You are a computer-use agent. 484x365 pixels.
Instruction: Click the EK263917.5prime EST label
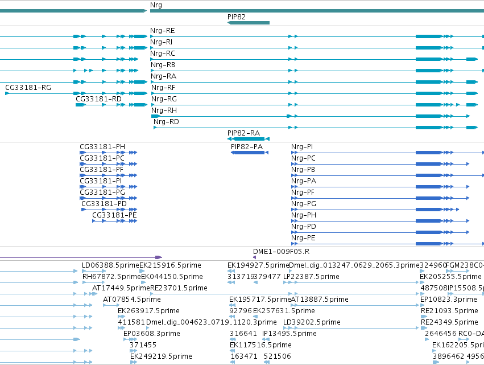click(148, 311)
